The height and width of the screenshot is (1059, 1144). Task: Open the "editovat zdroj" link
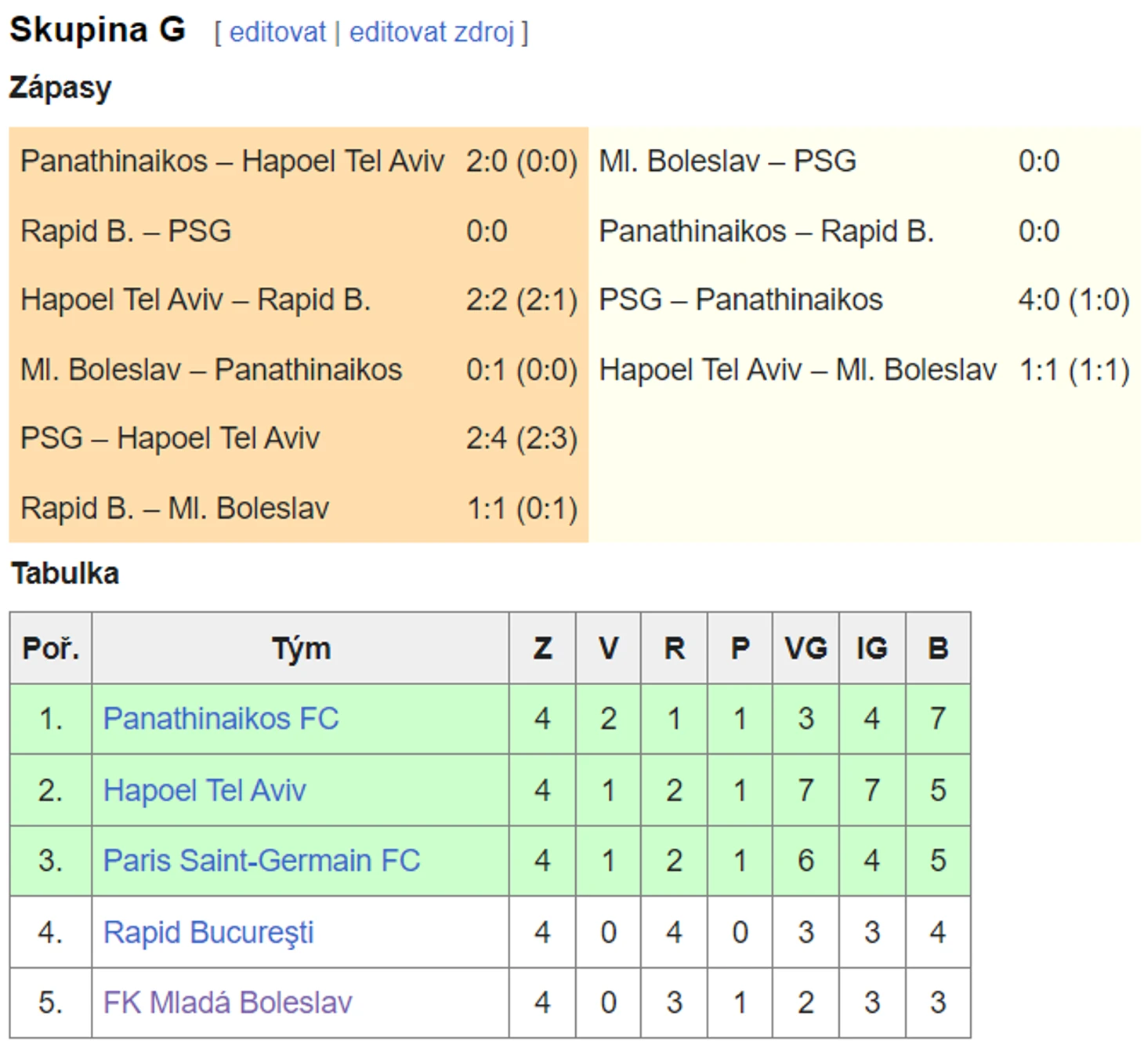(431, 32)
